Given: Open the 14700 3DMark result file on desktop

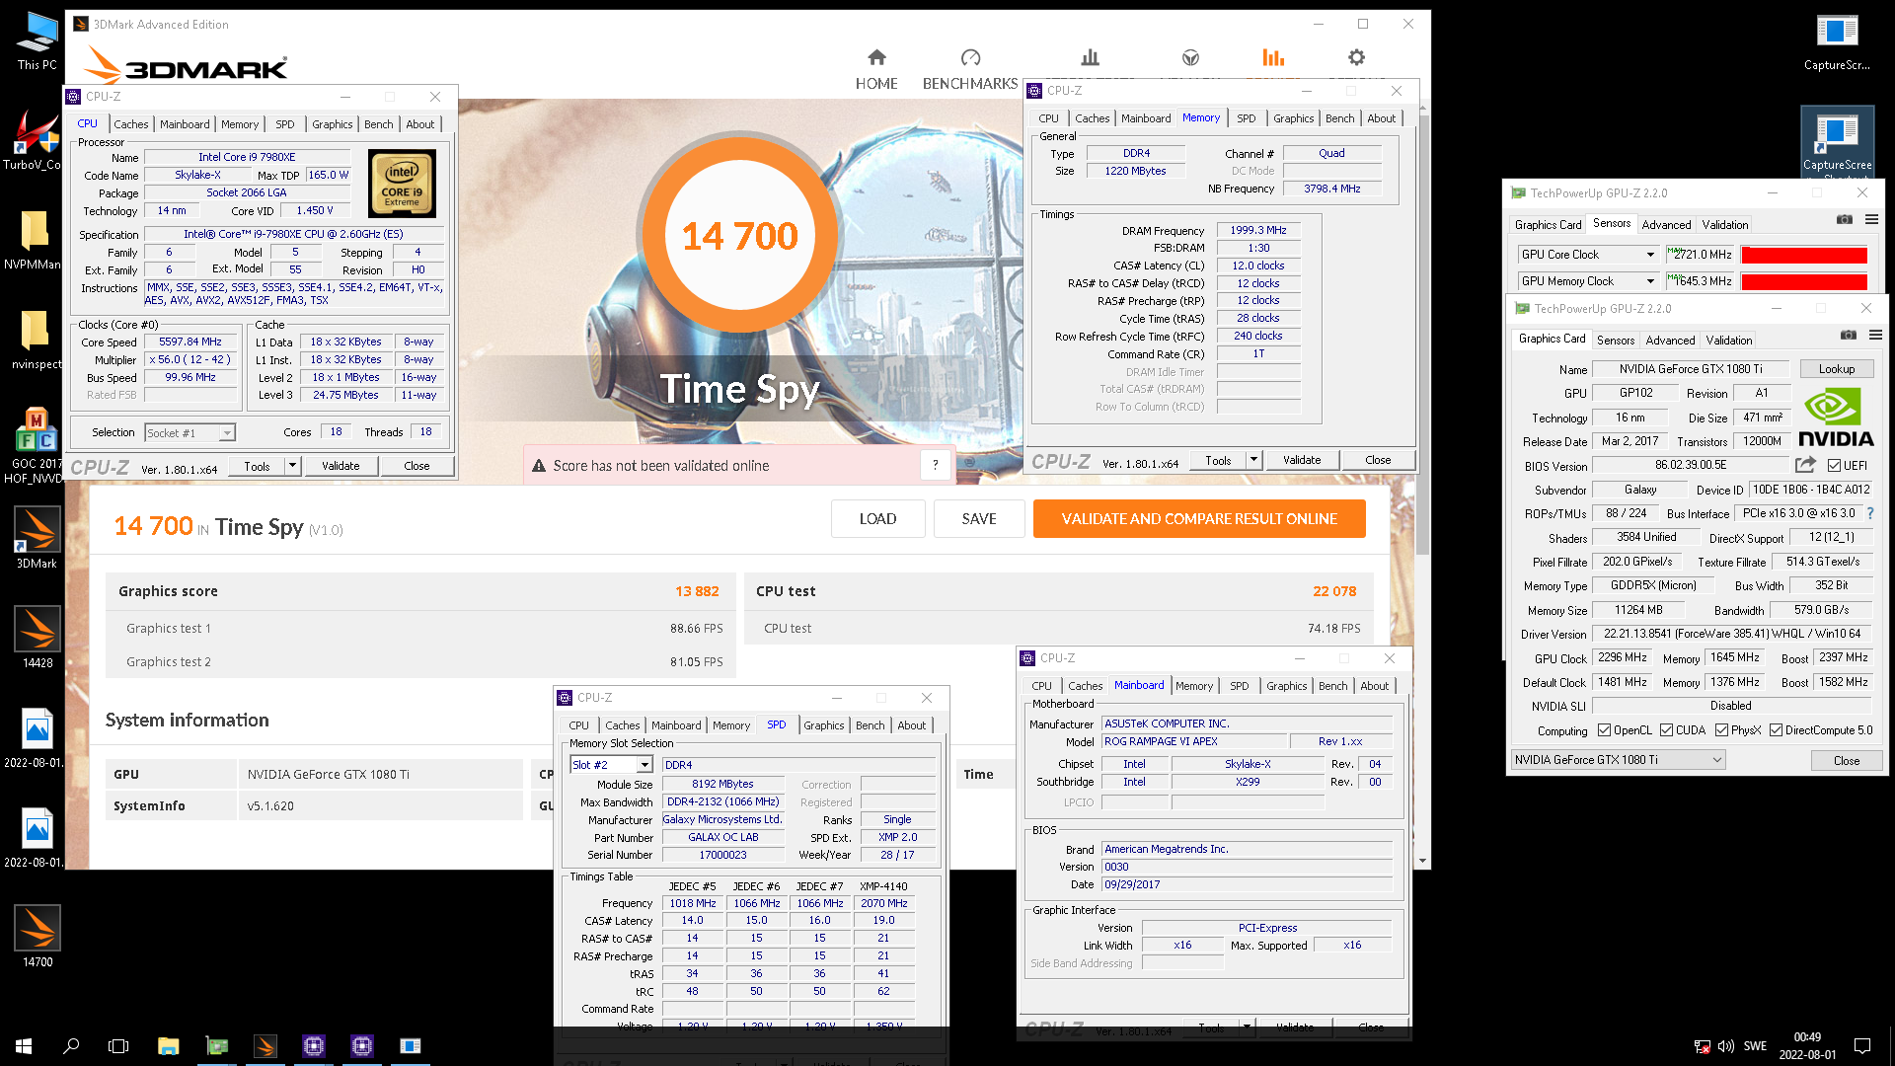Looking at the screenshot, I should coord(38,937).
